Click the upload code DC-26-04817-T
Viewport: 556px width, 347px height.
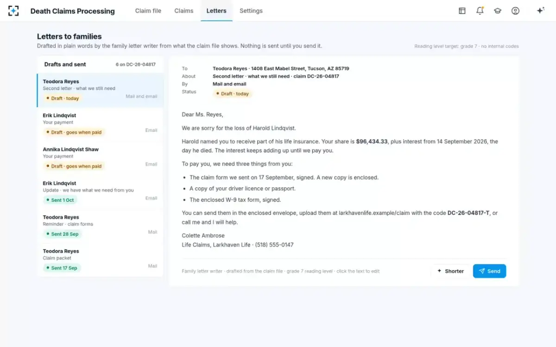coord(468,213)
